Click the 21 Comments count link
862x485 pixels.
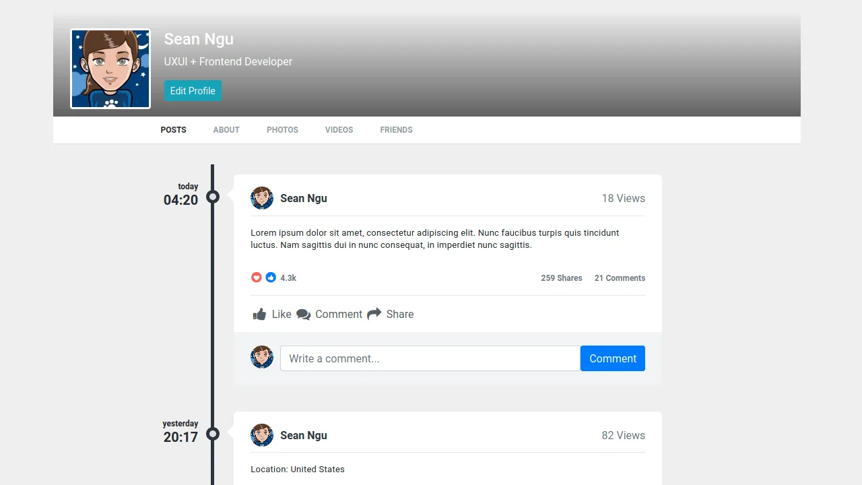tap(619, 278)
